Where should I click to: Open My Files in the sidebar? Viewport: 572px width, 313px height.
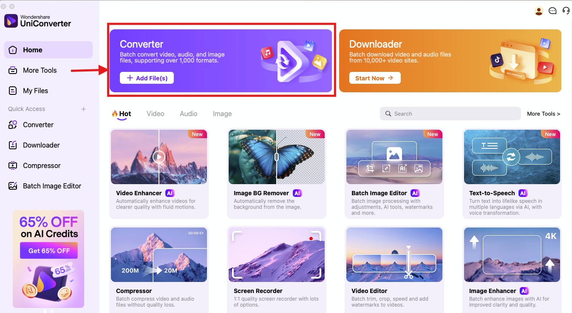pos(48,91)
